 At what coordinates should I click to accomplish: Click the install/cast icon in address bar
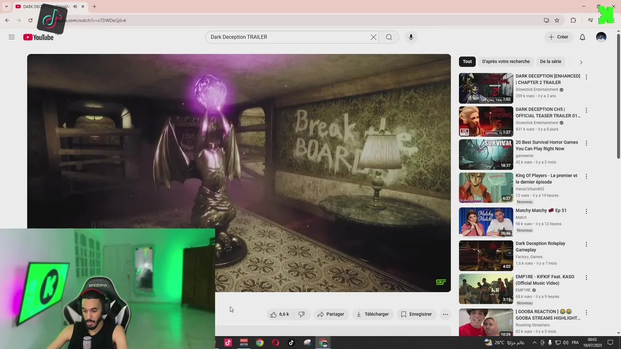coord(546,20)
